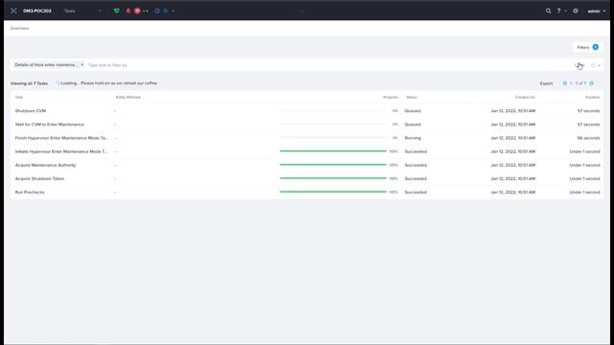Select Initiate Hypervisor Enter Maintenance Mode task
This screenshot has width=614, height=345.
tap(61, 151)
